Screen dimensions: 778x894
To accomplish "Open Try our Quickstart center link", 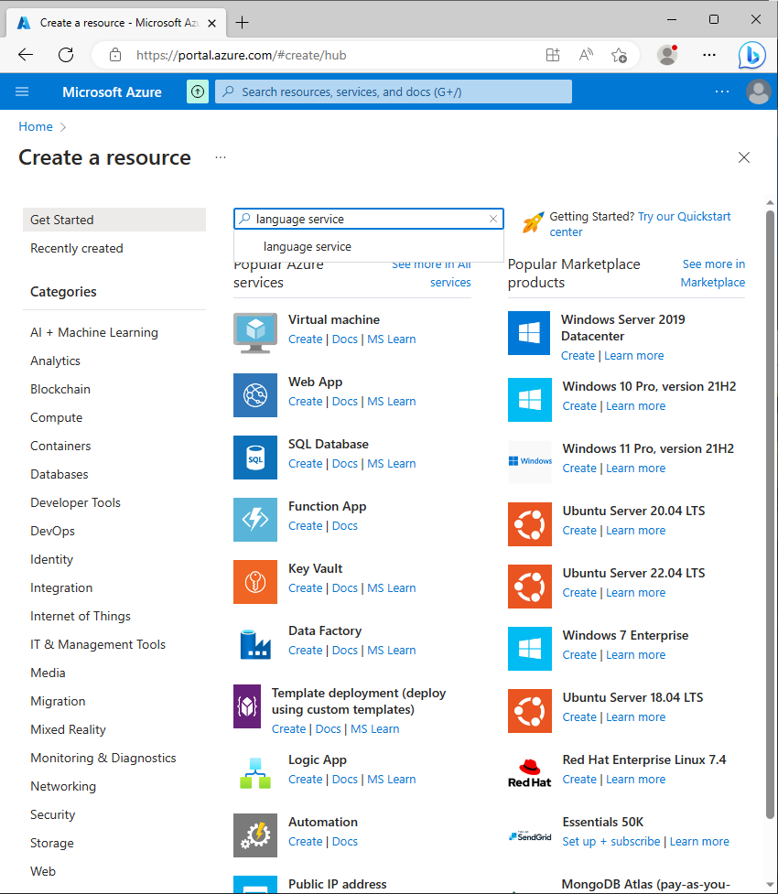I will (x=640, y=224).
